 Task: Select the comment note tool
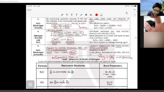tap(86, 15)
